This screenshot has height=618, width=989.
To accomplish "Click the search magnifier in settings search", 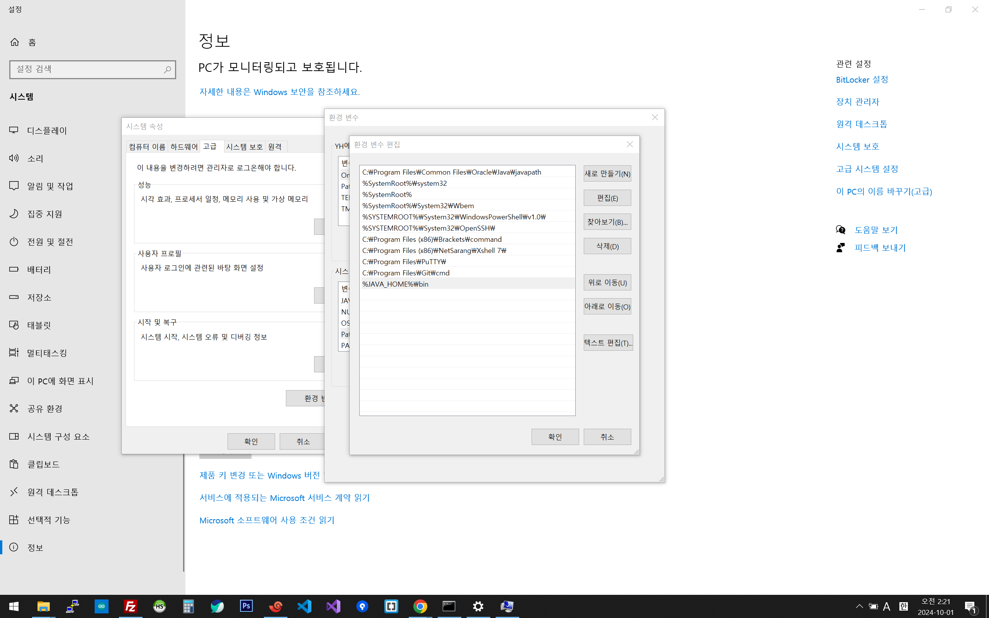I will click(167, 70).
